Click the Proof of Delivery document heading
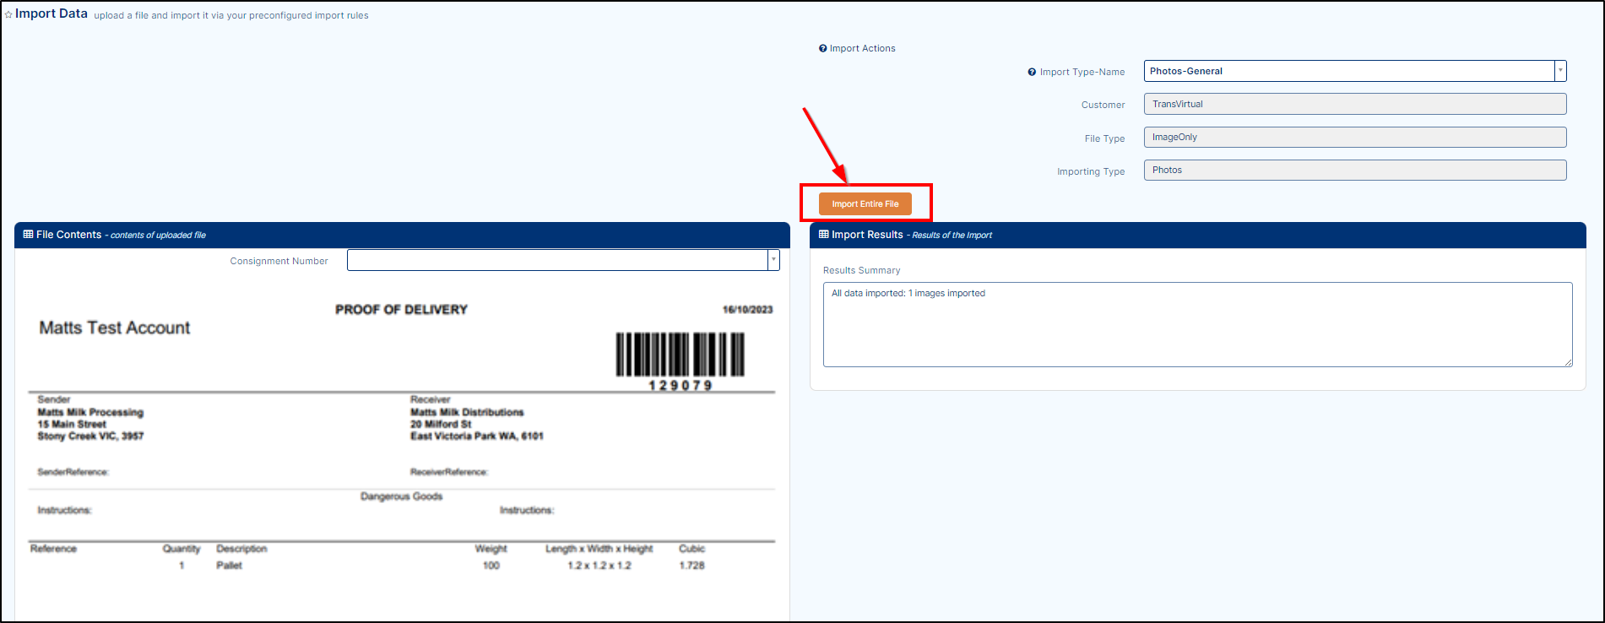1605x623 pixels. coord(401,310)
